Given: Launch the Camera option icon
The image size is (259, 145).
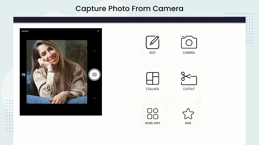Looking at the screenshot, I should pos(189,42).
